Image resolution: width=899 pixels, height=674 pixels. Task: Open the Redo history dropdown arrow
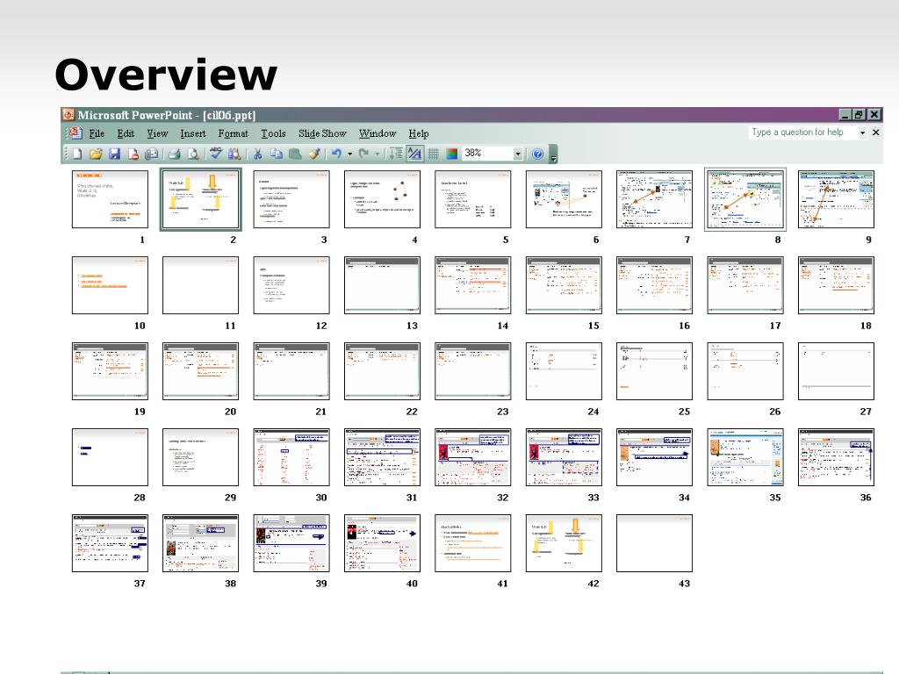377,154
